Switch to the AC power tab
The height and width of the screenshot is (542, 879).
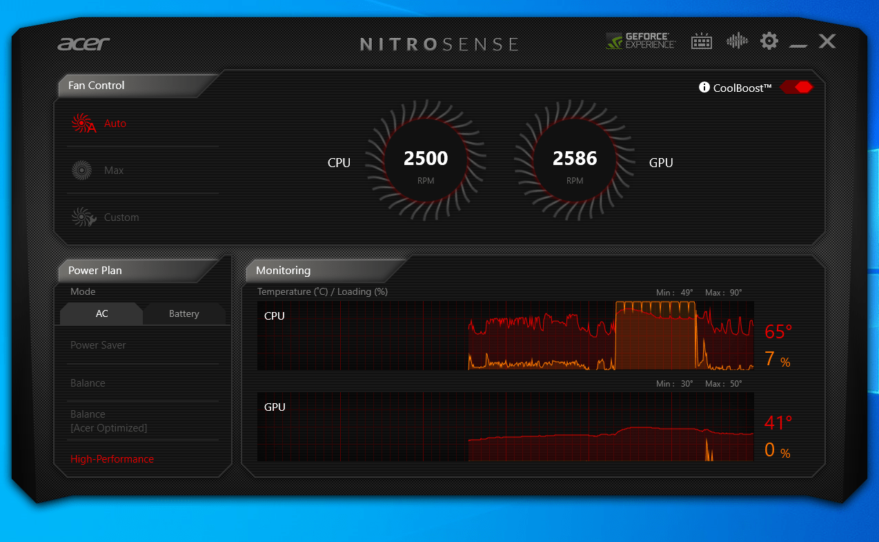coord(101,314)
